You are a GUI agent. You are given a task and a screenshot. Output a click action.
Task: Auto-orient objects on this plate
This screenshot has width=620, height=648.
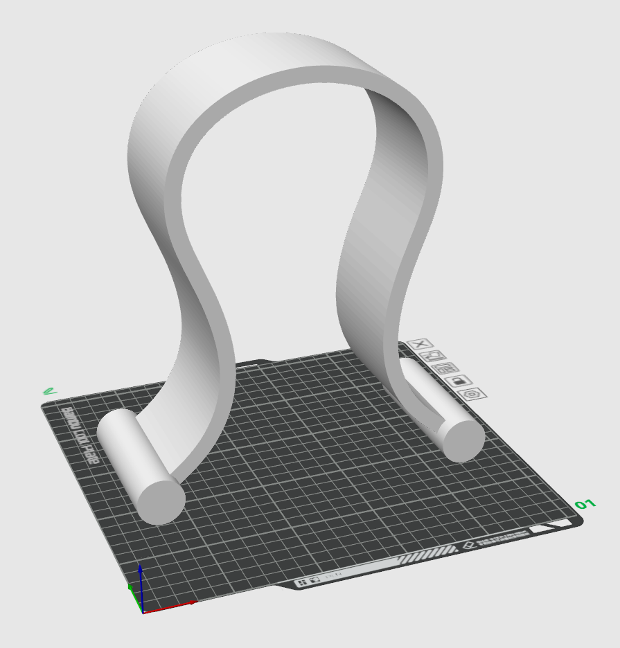pos(433,355)
